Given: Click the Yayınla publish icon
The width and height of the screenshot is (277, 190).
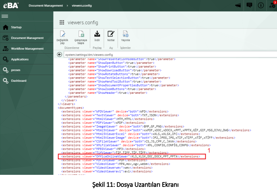Looking at the screenshot, I should (125, 34).
